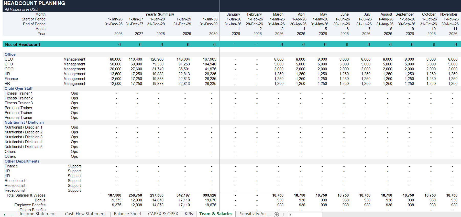Select CFO 2028 salary cell 79,350

click(x=158, y=64)
